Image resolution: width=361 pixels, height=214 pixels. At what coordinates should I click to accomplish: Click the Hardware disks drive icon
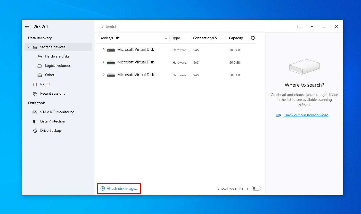click(40, 56)
